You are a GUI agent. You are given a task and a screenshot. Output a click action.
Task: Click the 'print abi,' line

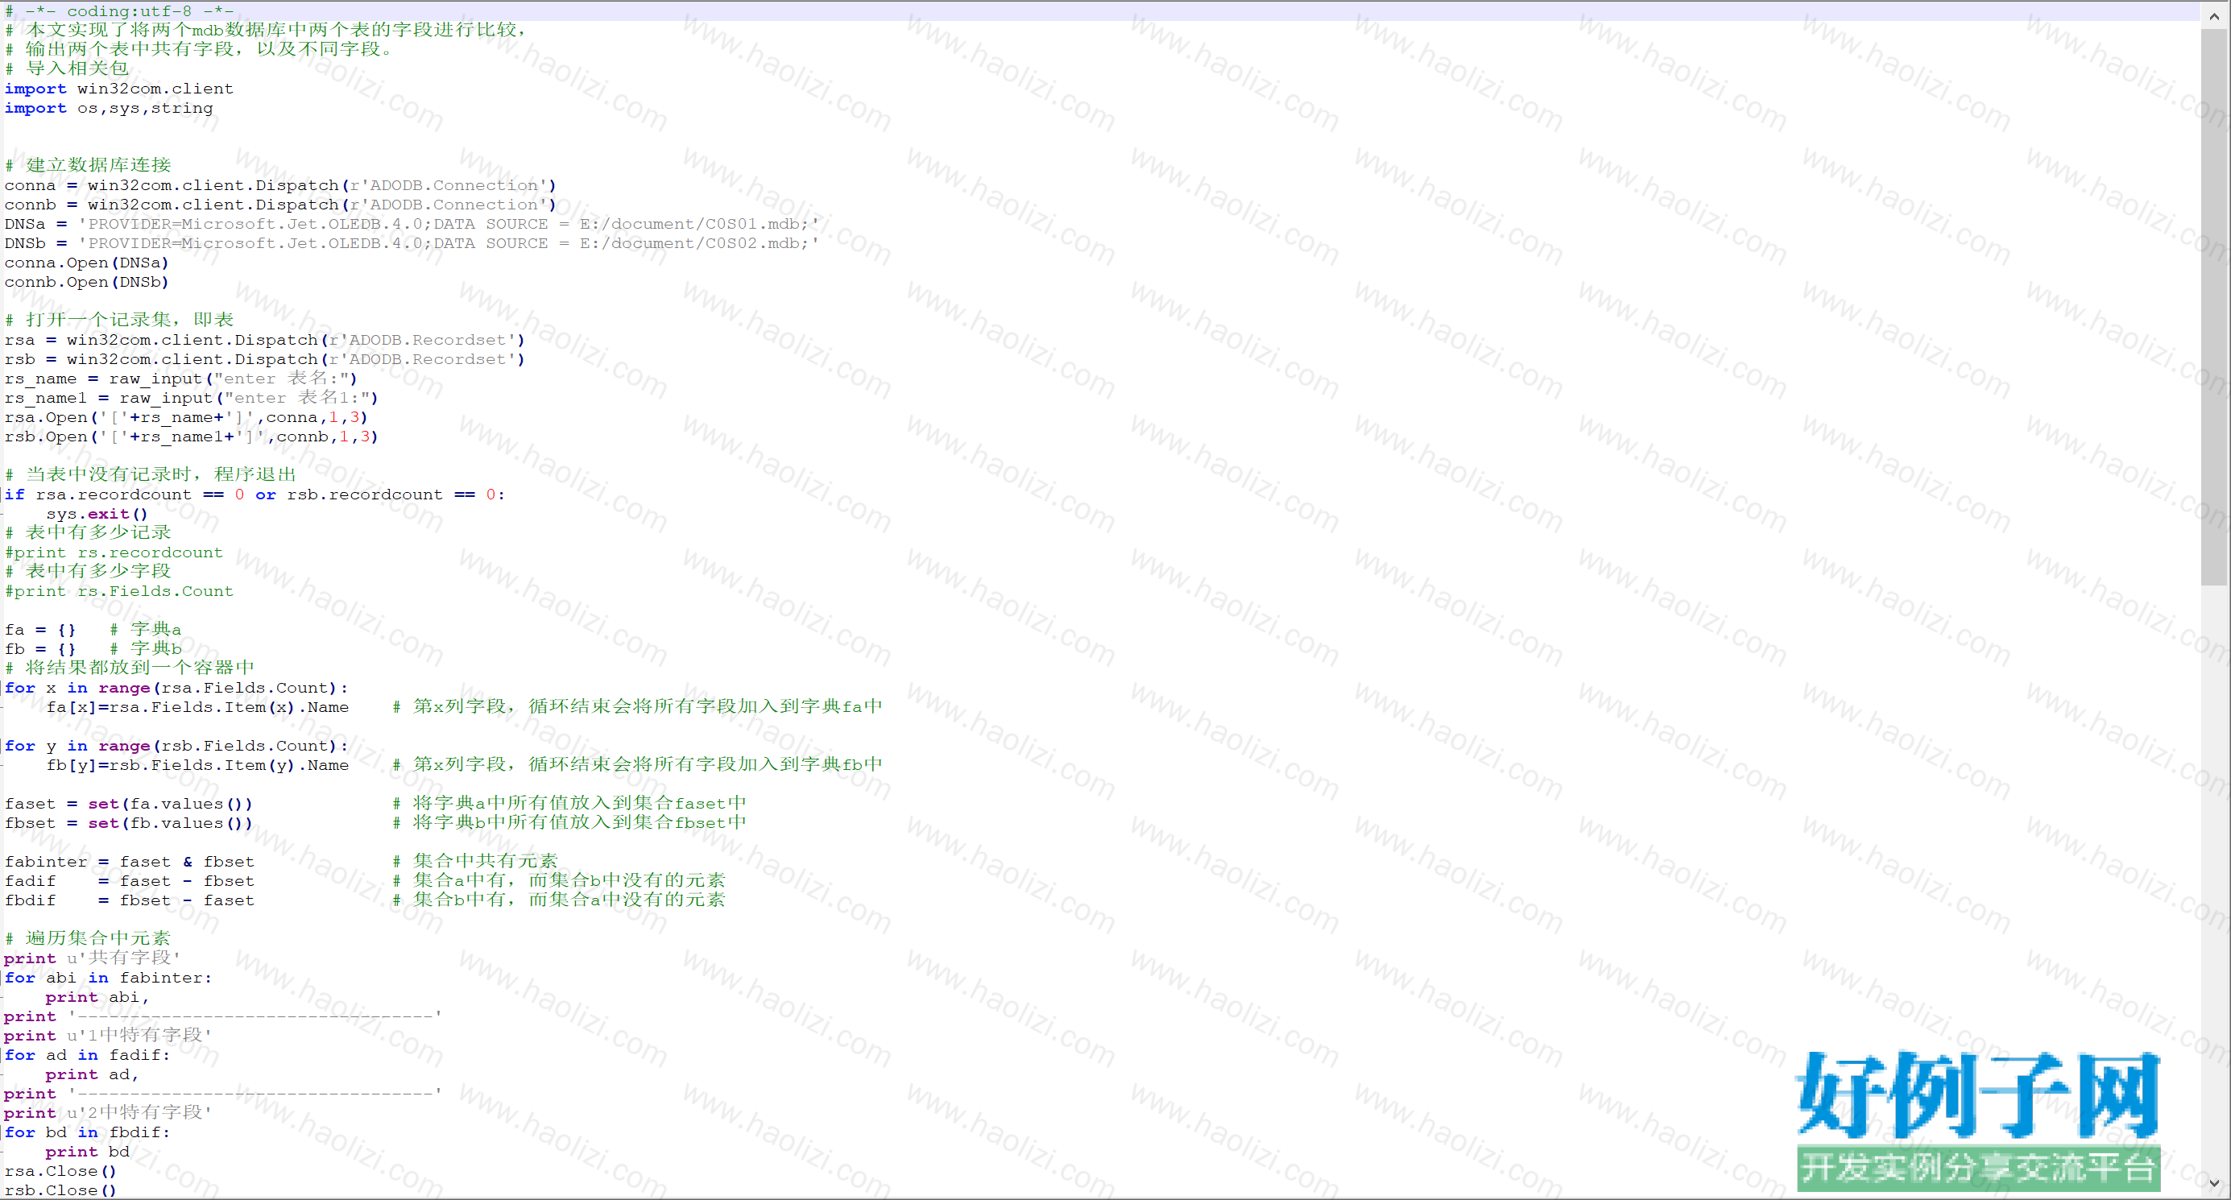(98, 997)
